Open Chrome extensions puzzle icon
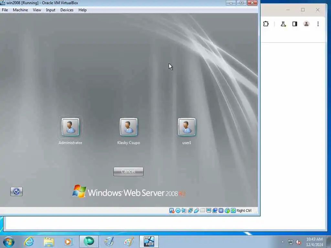Screen dimensions: 331x248 [x=266, y=24]
